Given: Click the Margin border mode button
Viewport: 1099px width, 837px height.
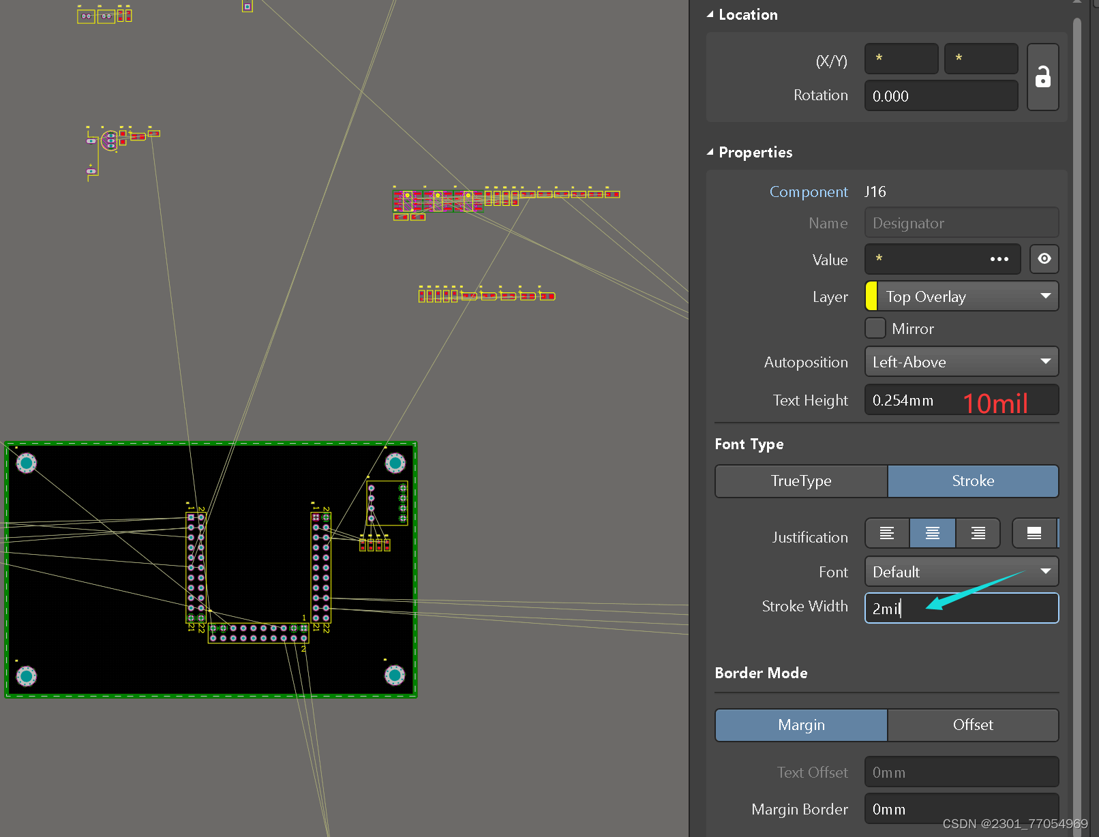Looking at the screenshot, I should (801, 725).
